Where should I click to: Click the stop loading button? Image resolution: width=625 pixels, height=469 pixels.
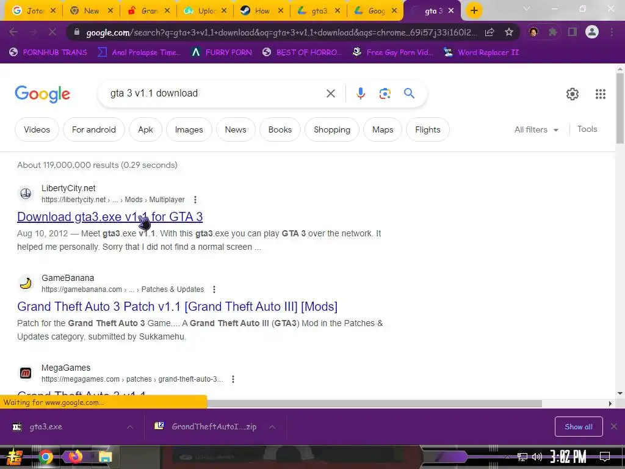click(x=52, y=32)
